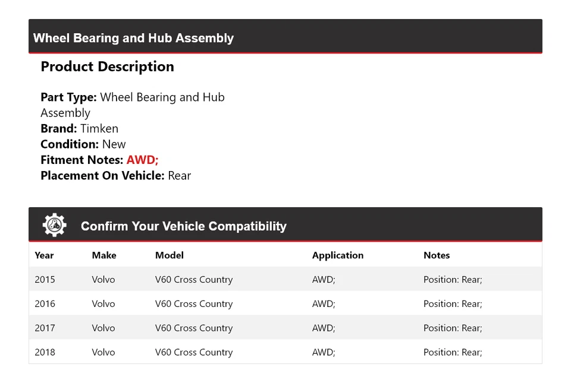Click the Model column header

point(170,255)
